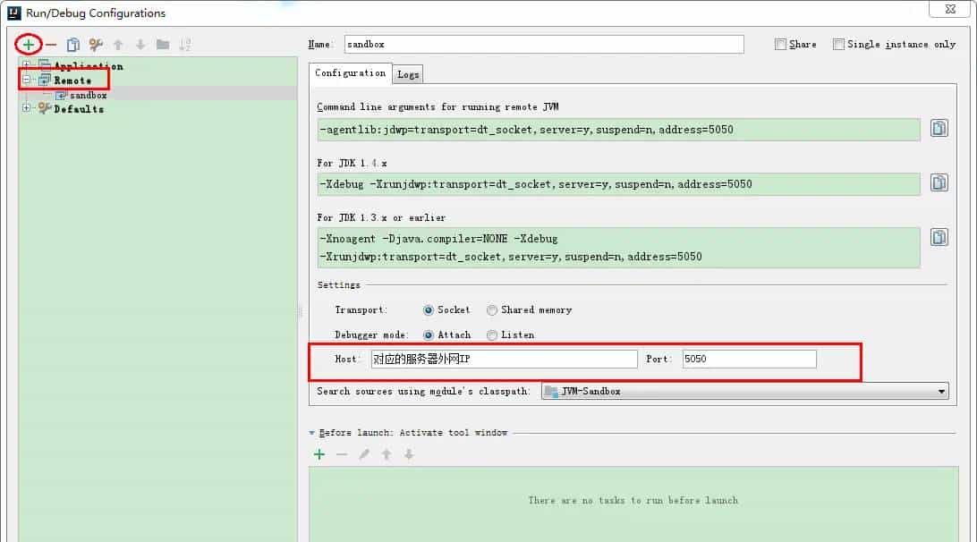Switch to the Logs tab

[408, 74]
